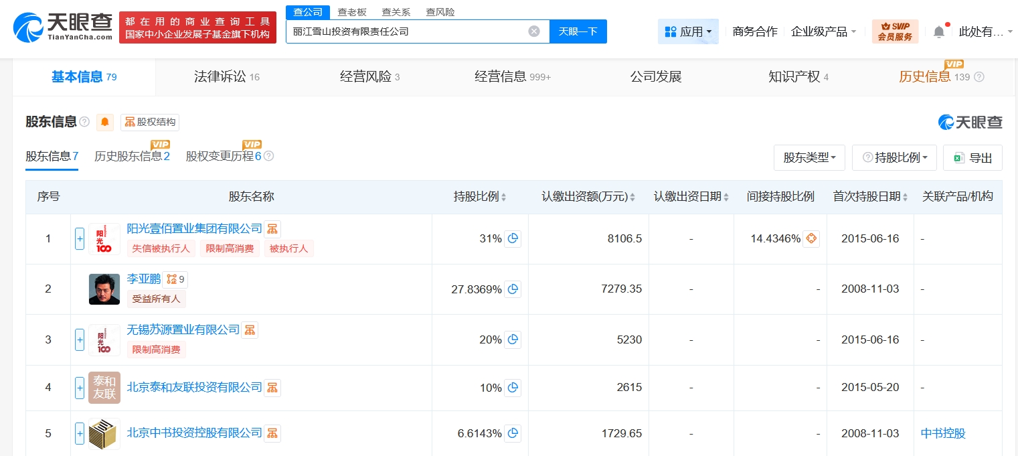Open the 股东类型 filter dropdown

809,157
